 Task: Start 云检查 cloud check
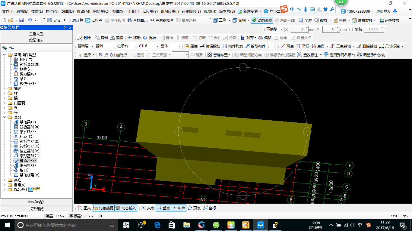(x=94, y=20)
